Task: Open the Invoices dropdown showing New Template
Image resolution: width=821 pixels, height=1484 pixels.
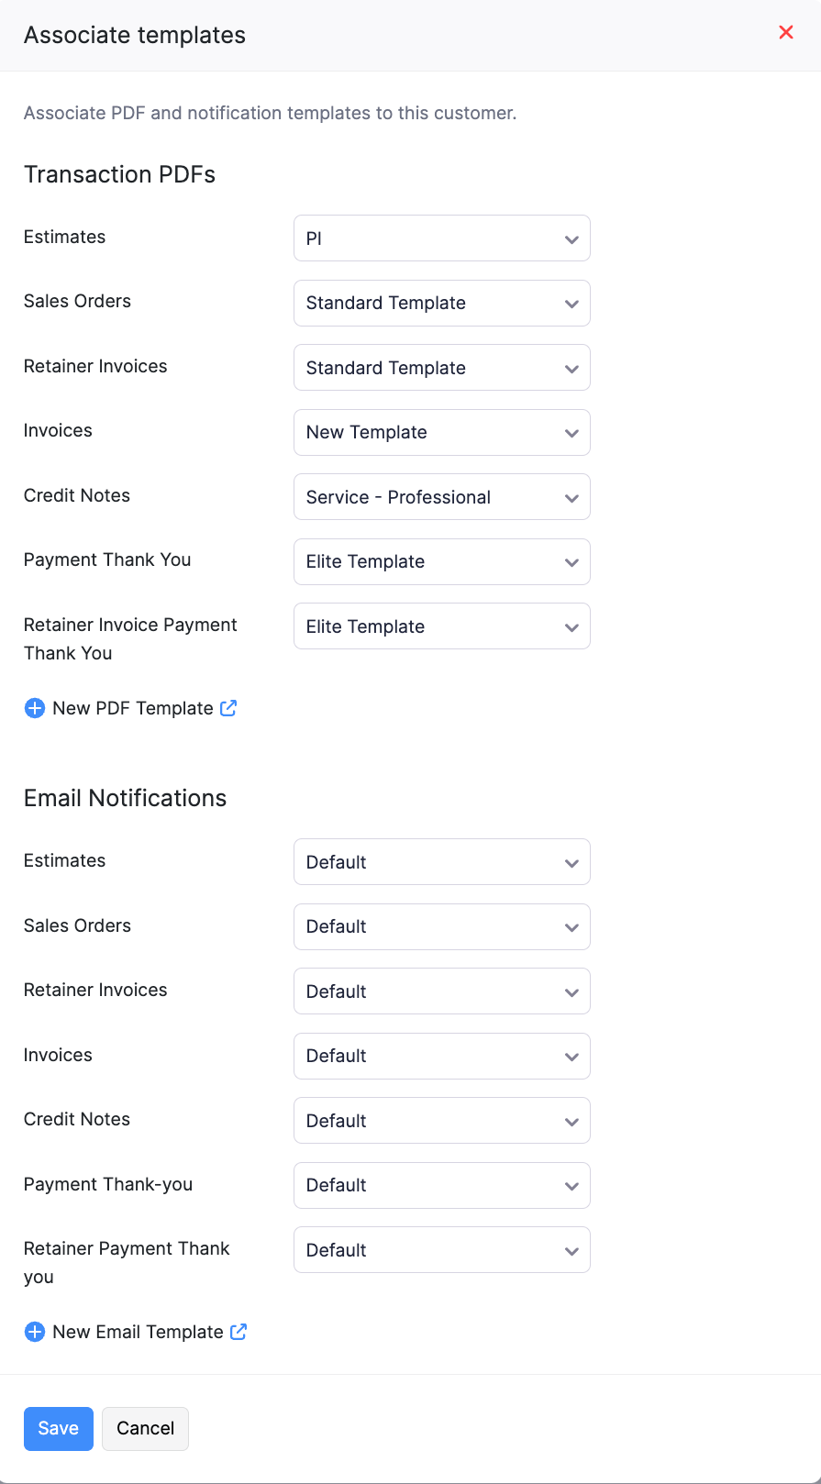Action: 441,432
